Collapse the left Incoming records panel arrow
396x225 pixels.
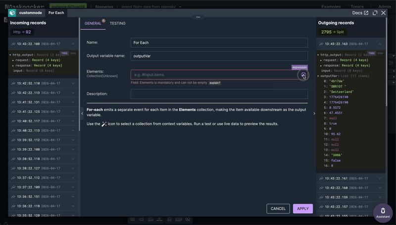(82, 113)
